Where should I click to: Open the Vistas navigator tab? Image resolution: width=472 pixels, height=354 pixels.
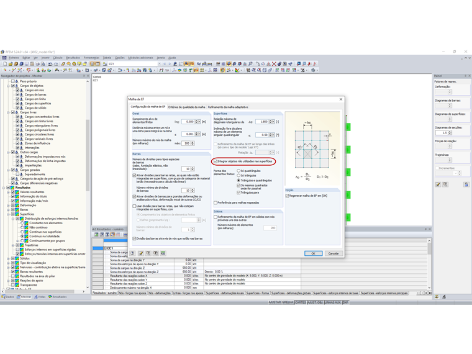pos(40,297)
